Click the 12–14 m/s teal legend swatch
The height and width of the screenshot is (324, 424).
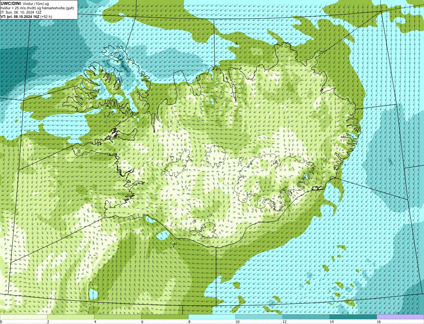(x=306, y=317)
